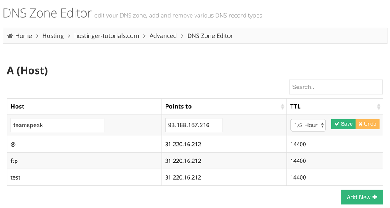Sort table by Host column header
This screenshot has height=208, width=390.
click(x=18, y=107)
